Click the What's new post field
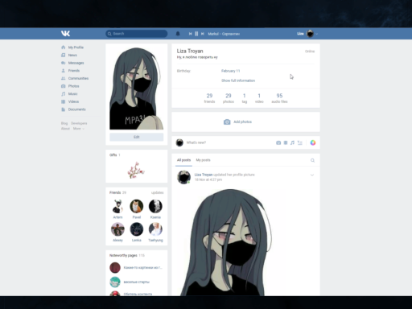This screenshot has width=412, height=309. (196, 142)
